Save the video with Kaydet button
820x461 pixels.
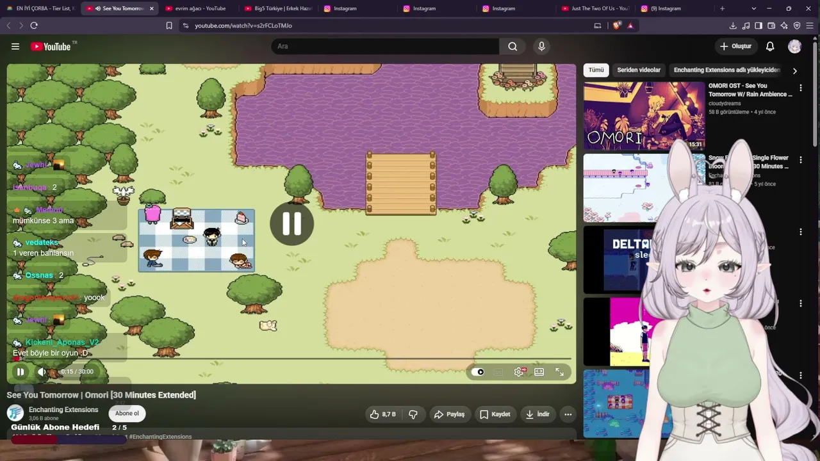(495, 414)
